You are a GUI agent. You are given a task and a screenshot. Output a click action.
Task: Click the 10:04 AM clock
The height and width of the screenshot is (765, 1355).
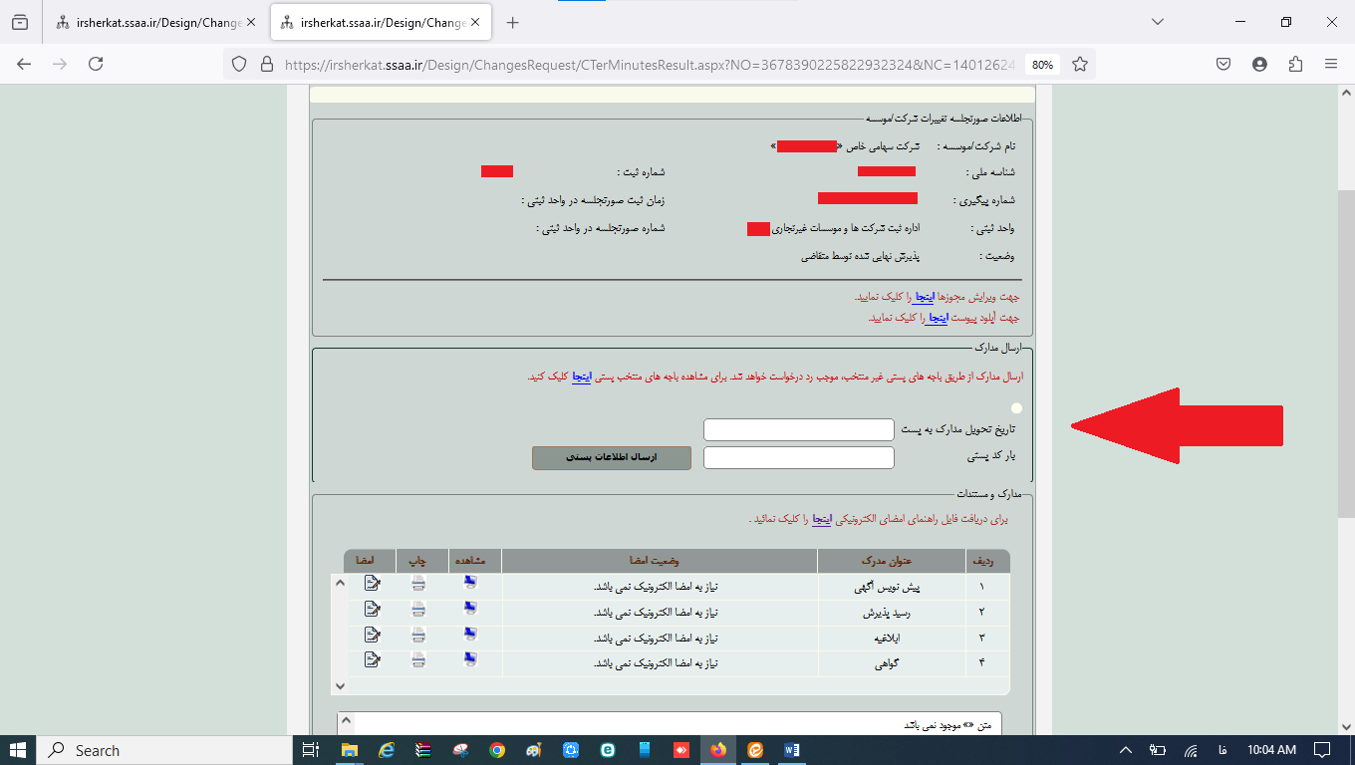click(1270, 750)
